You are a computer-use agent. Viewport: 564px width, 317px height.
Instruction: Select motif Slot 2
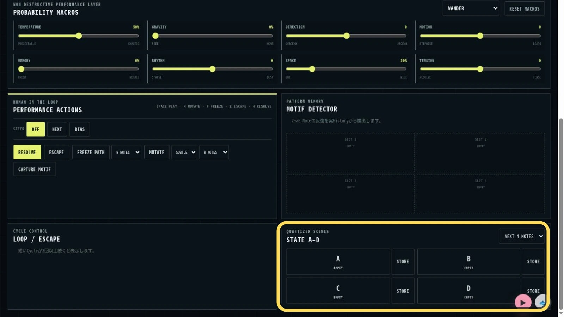click(x=480, y=153)
